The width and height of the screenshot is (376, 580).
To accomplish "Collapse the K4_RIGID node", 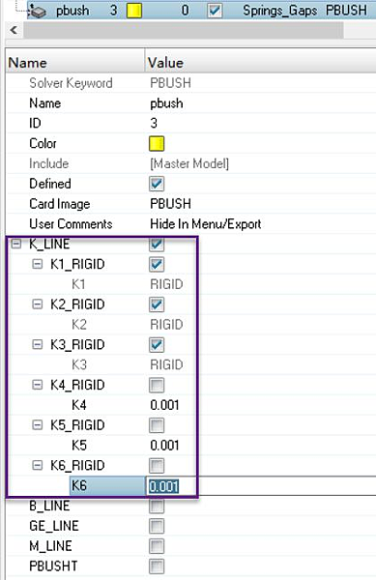I will (38, 385).
